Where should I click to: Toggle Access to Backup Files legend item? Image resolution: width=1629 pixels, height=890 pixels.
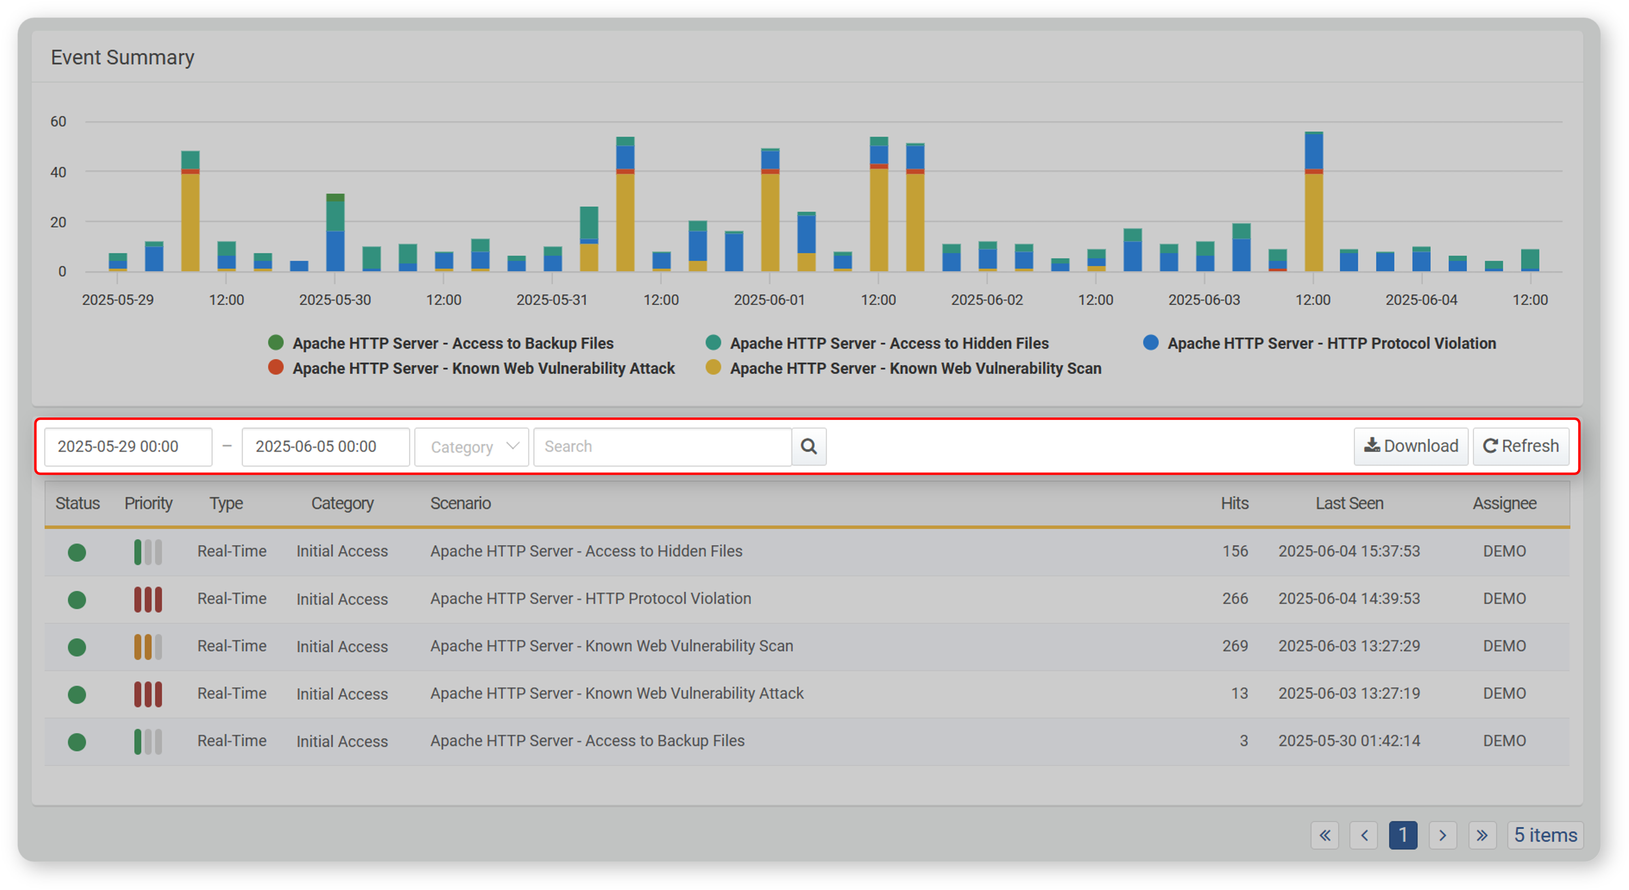(x=441, y=343)
